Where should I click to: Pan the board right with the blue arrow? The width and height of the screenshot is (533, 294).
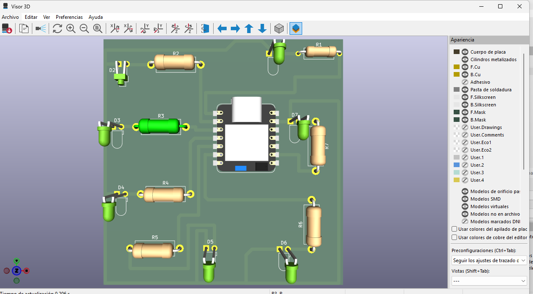click(x=235, y=28)
